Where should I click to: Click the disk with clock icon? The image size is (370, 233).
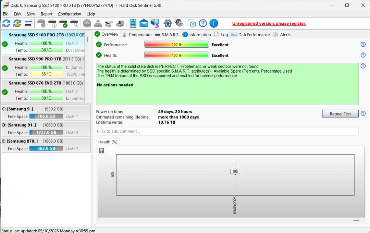click(x=52, y=23)
